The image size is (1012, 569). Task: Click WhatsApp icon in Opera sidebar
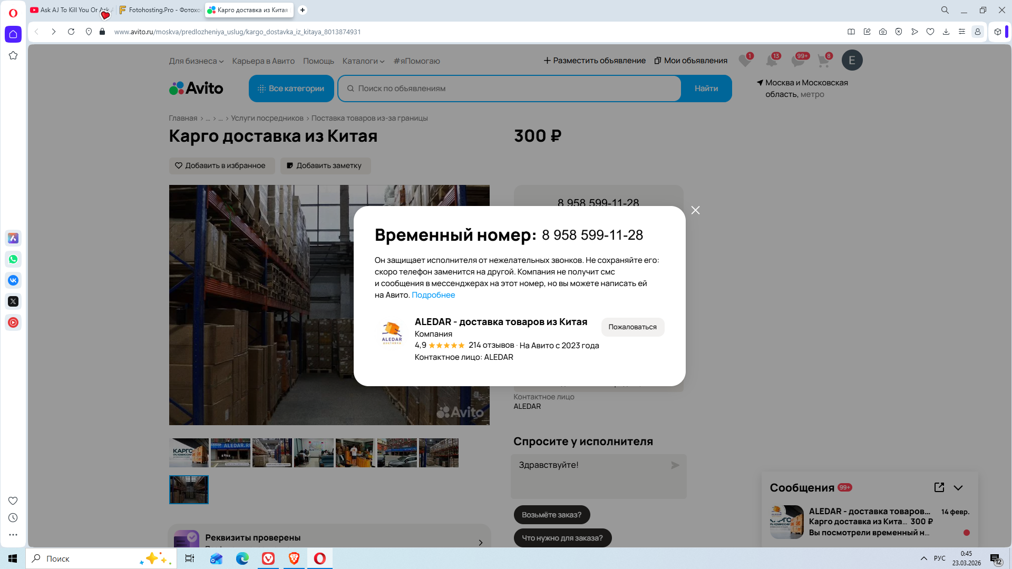13,259
